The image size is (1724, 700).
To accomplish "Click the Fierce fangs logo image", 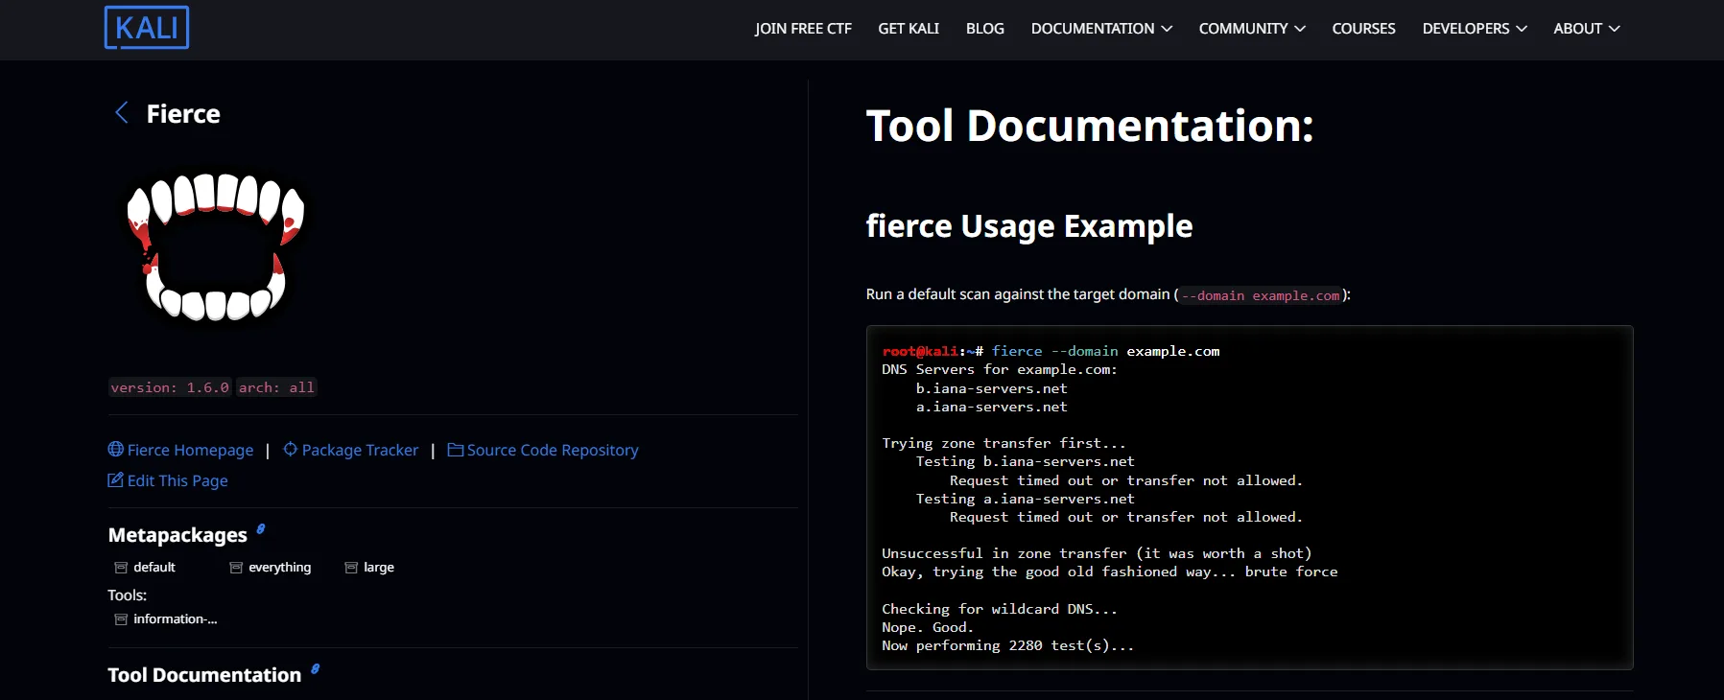I will pos(216,246).
